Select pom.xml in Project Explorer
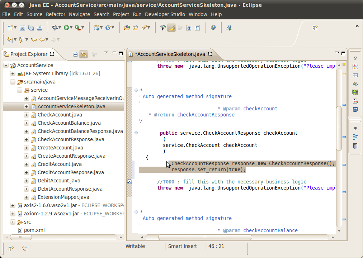Viewport: 363px width, 258px height. tap(34, 230)
